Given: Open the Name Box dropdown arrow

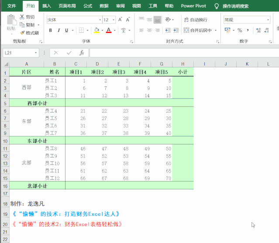Looking at the screenshot, I should [x=36, y=53].
